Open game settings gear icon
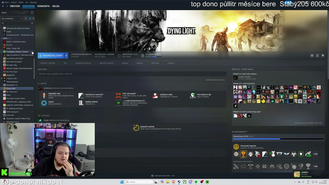The width and height of the screenshot is (329, 185). [312, 55]
